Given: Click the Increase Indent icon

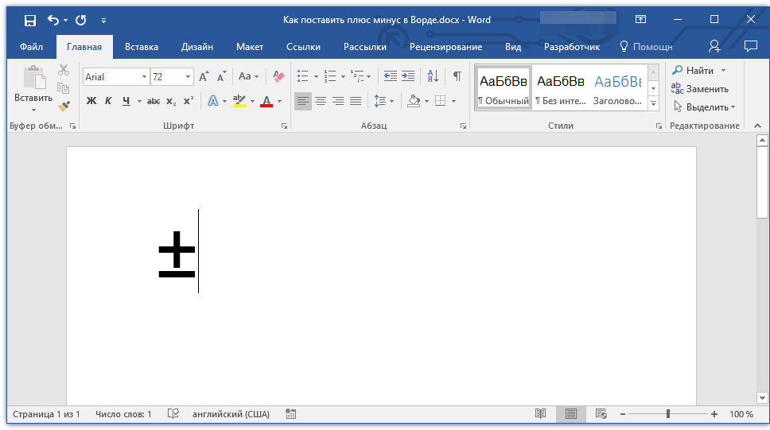Looking at the screenshot, I should pos(408,76).
